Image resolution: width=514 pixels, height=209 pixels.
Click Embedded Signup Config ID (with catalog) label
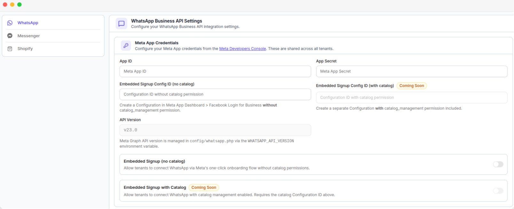point(355,86)
